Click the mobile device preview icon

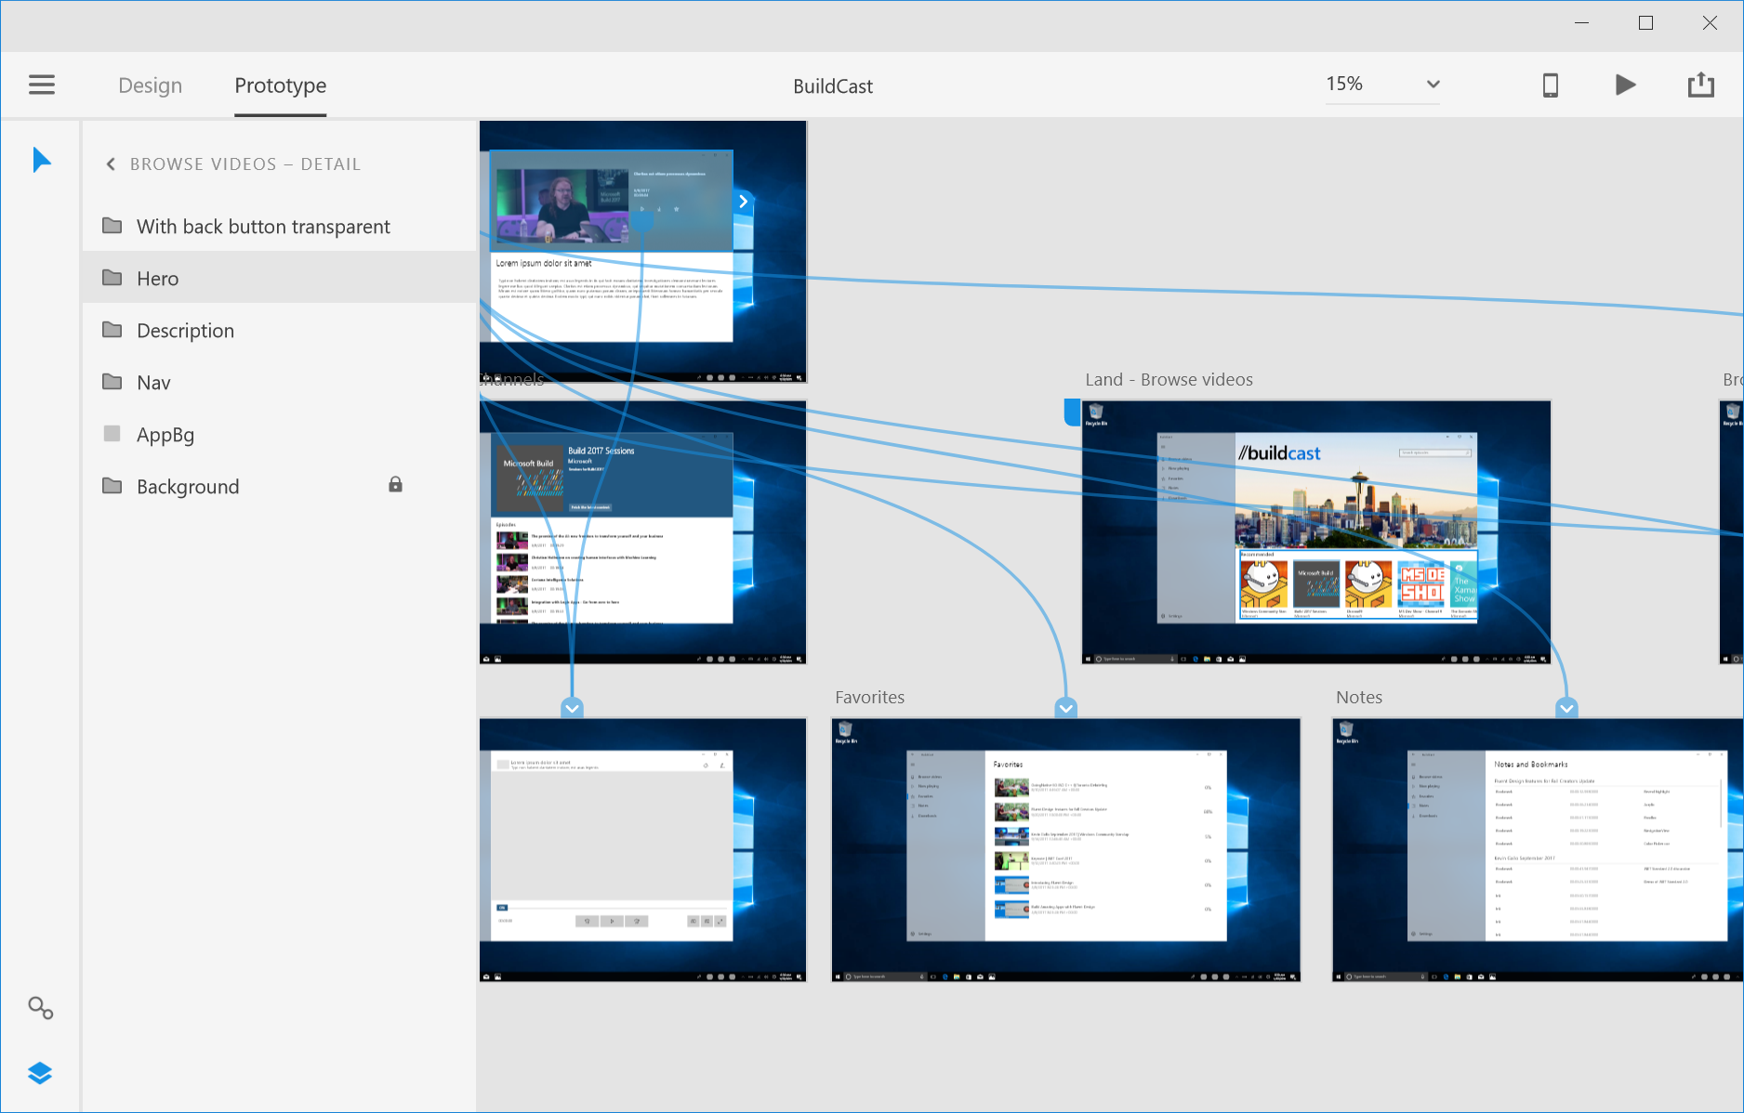coord(1550,85)
